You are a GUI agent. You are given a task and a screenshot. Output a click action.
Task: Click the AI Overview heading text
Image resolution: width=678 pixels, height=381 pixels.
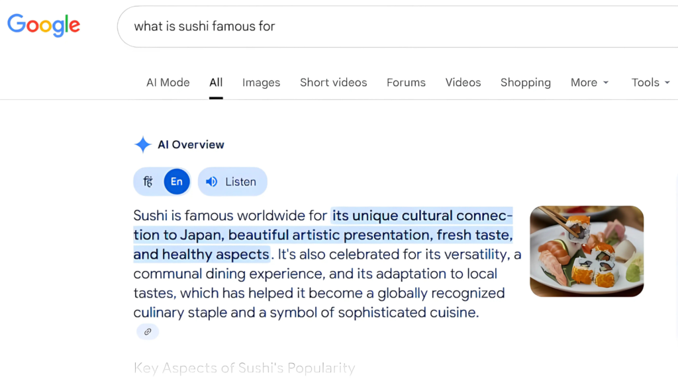(x=191, y=145)
